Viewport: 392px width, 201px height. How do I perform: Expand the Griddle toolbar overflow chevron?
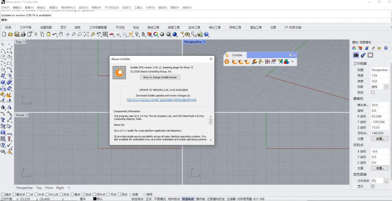[292, 62]
